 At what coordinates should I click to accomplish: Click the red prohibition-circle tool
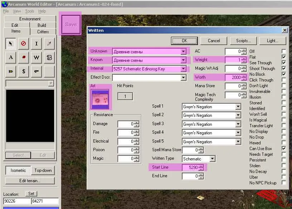pyautogui.click(x=24, y=44)
